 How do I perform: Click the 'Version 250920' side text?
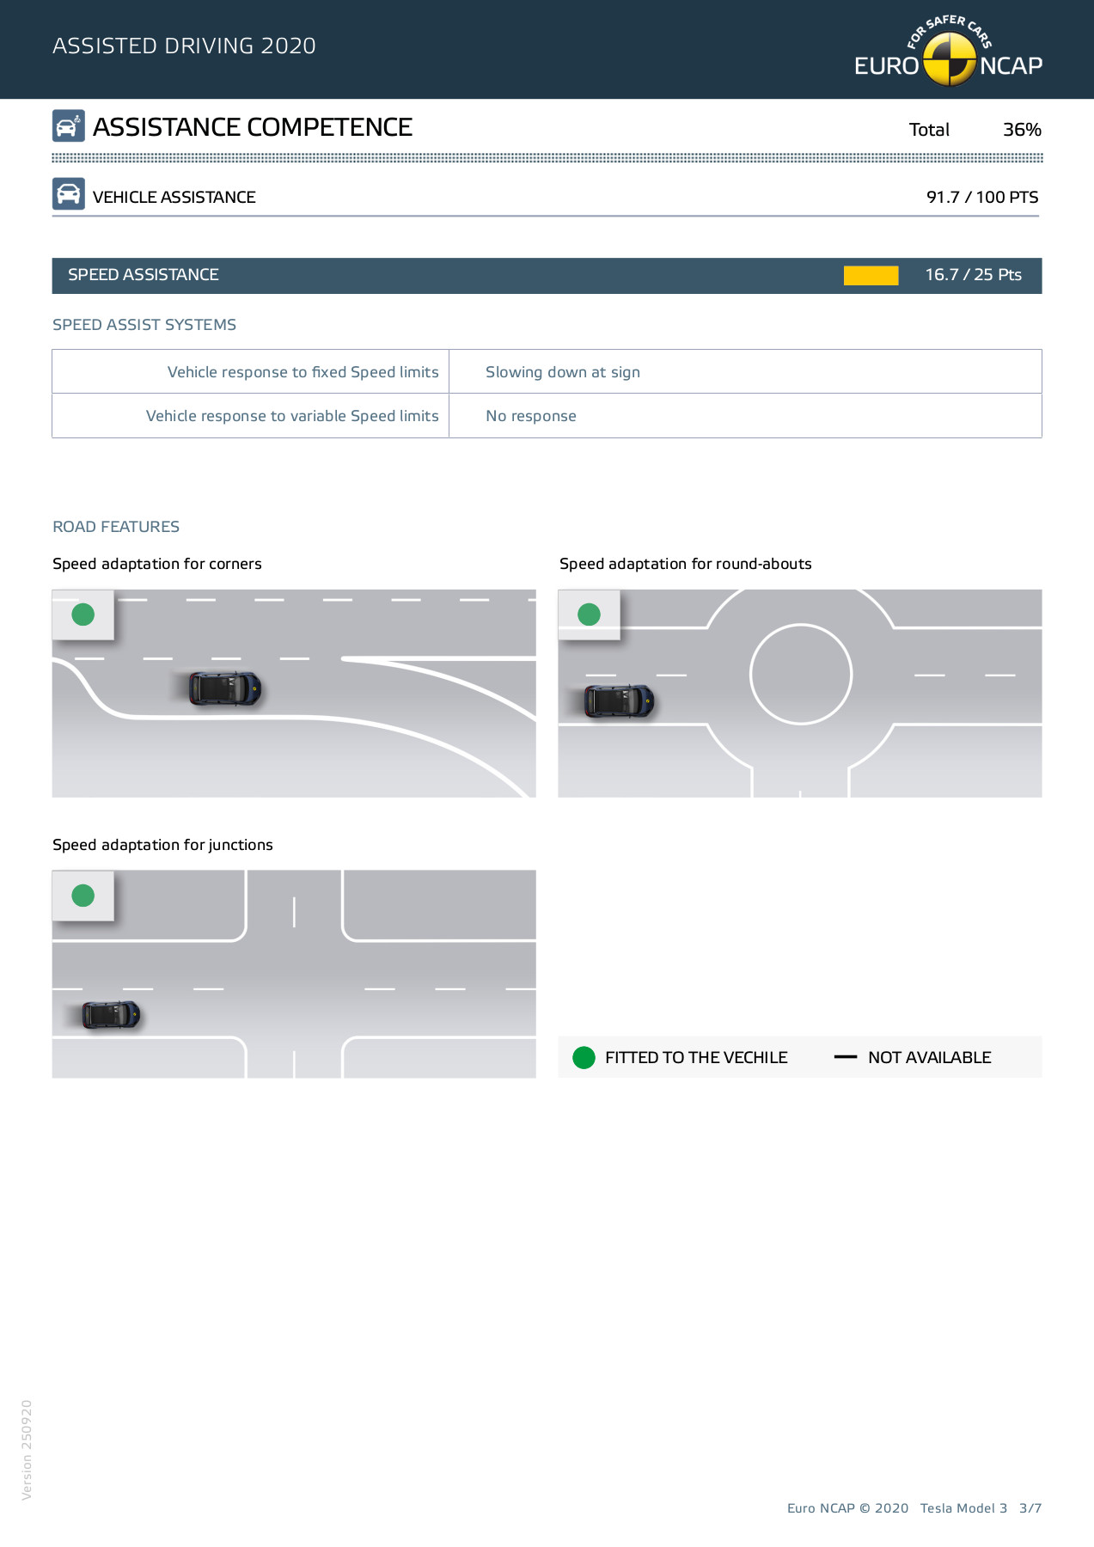point(27,1450)
